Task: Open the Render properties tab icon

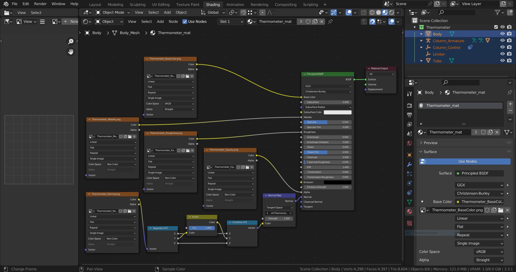Action: pyautogui.click(x=409, y=106)
